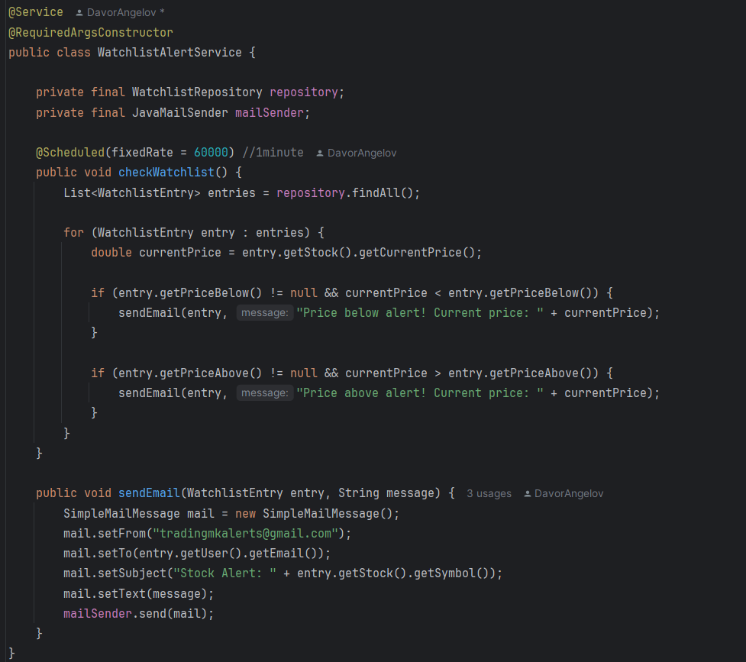Open the '3 usages' inlay hint

pyautogui.click(x=489, y=494)
